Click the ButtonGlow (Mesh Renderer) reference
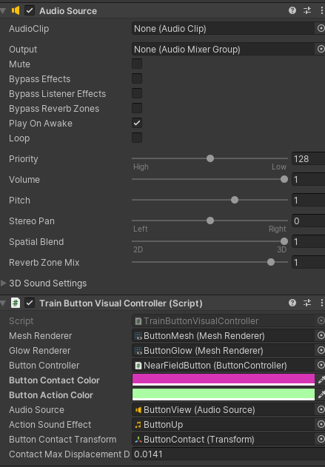Viewport: 325px width, 467px height. pyautogui.click(x=224, y=351)
